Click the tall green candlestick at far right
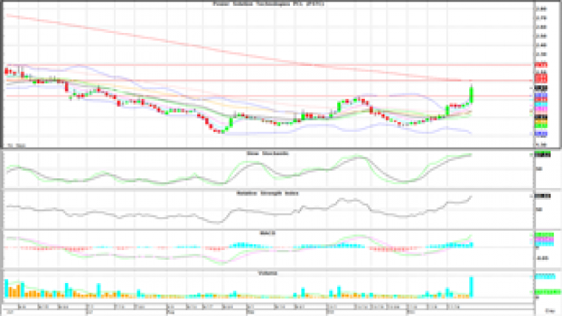 point(471,94)
